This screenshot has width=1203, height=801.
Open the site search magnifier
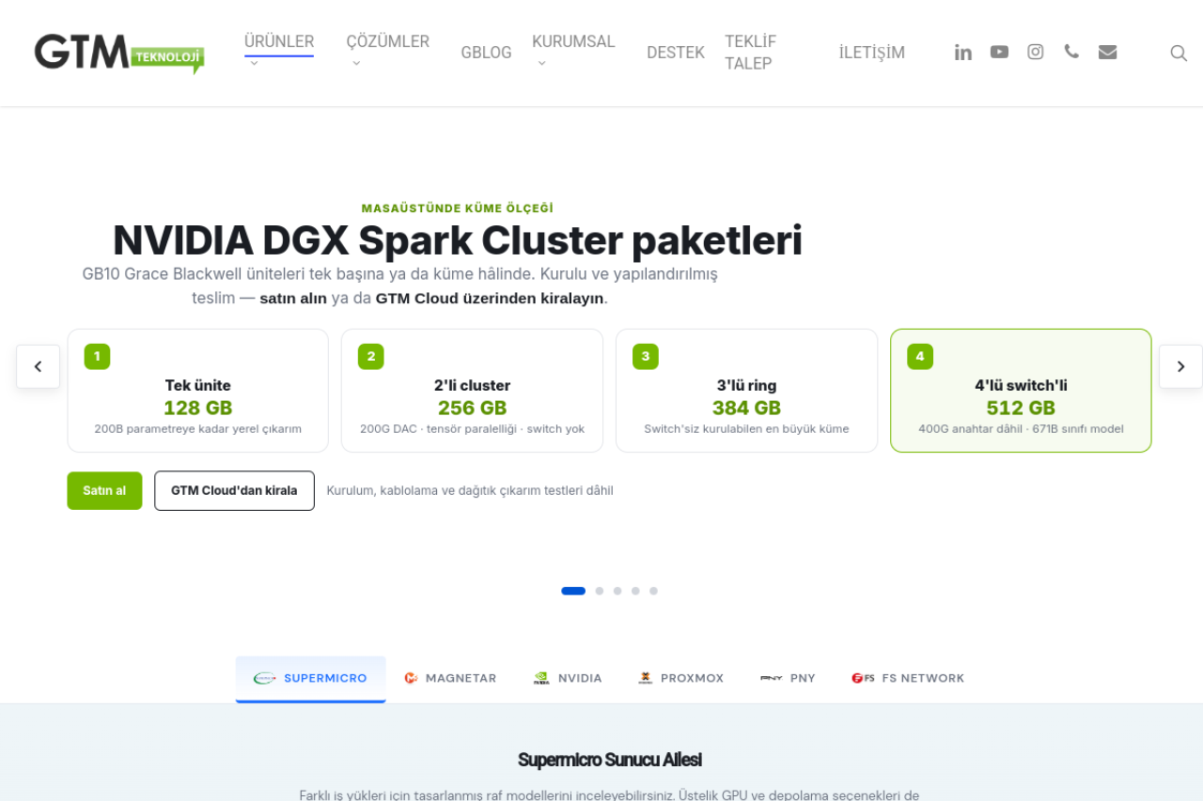tap(1179, 54)
